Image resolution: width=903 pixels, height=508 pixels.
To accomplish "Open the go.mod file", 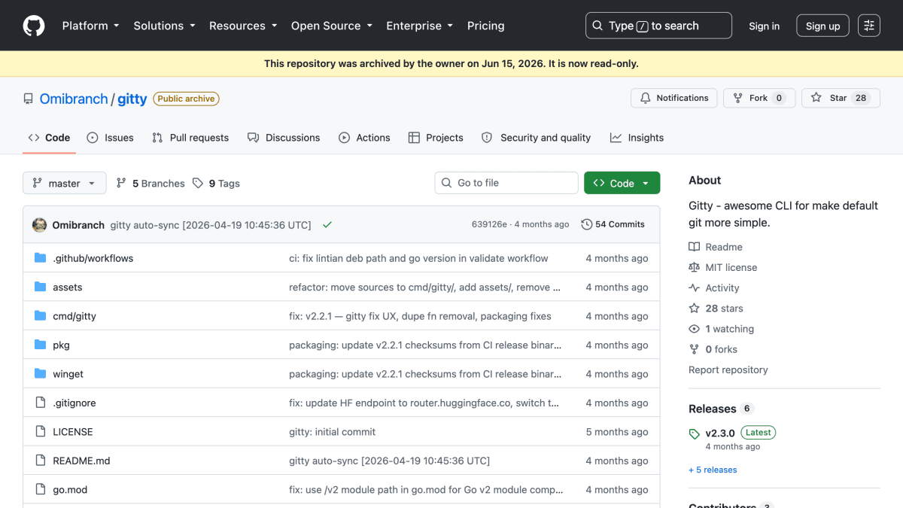I will click(x=70, y=490).
